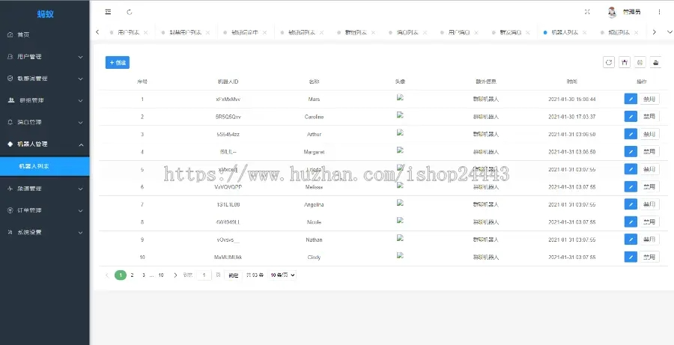The height and width of the screenshot is (345, 674).
Task: Go to page 2 in pagination
Action: pyautogui.click(x=132, y=275)
